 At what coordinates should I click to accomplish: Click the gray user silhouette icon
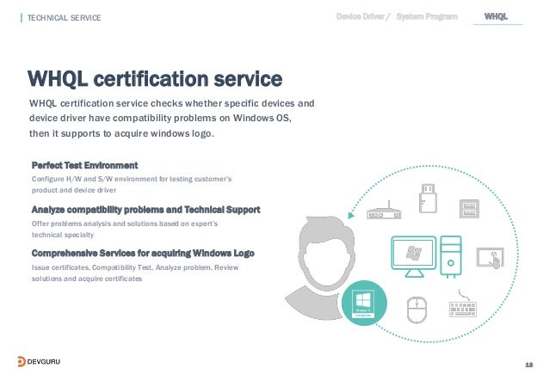[320, 267]
